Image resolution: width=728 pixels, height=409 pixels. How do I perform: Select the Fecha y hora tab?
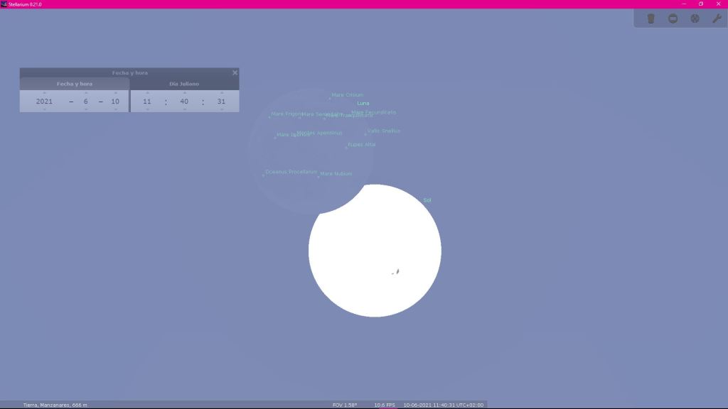point(75,84)
